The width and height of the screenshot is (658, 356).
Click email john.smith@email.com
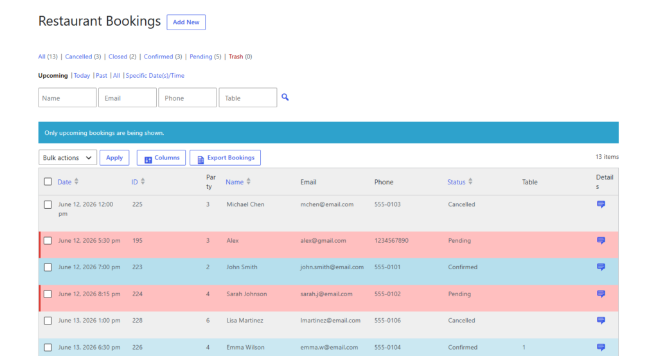[x=332, y=267]
